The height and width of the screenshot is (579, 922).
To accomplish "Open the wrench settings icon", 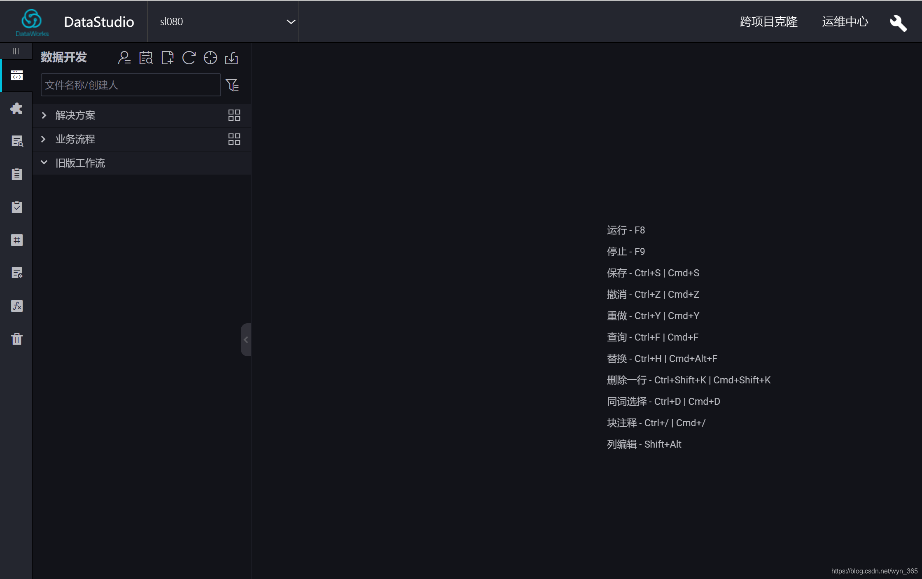I will tap(898, 23).
